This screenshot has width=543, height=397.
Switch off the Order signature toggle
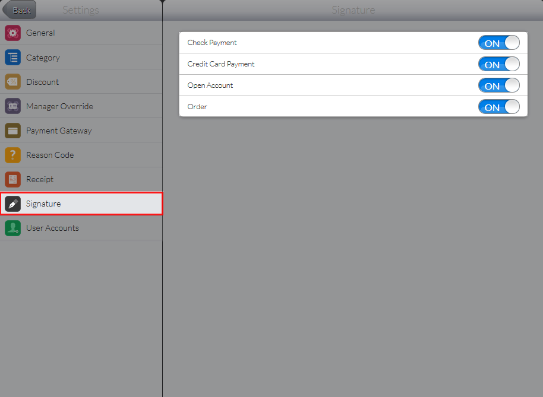(x=498, y=107)
